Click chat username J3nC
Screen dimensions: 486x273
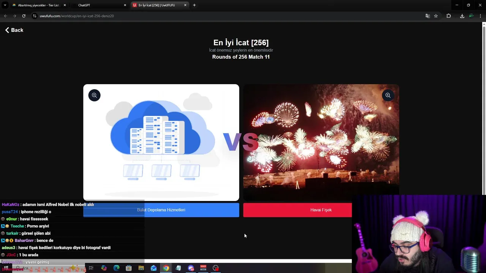point(11,255)
